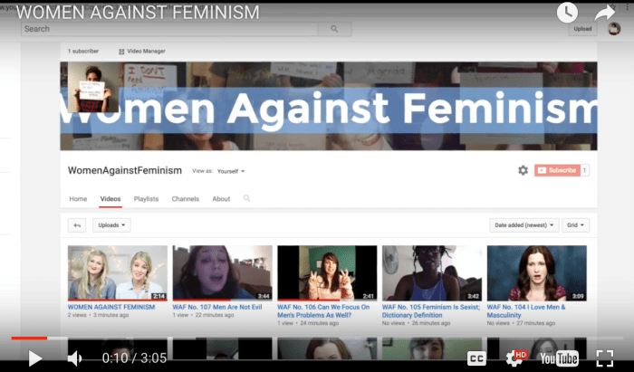Select the Videos tab
634x372 pixels.
pyautogui.click(x=110, y=199)
